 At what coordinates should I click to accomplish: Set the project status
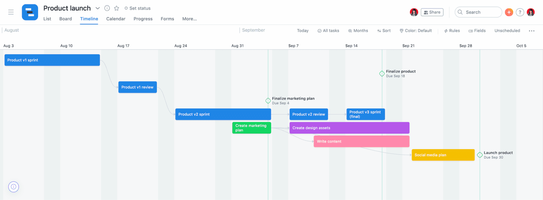[138, 8]
